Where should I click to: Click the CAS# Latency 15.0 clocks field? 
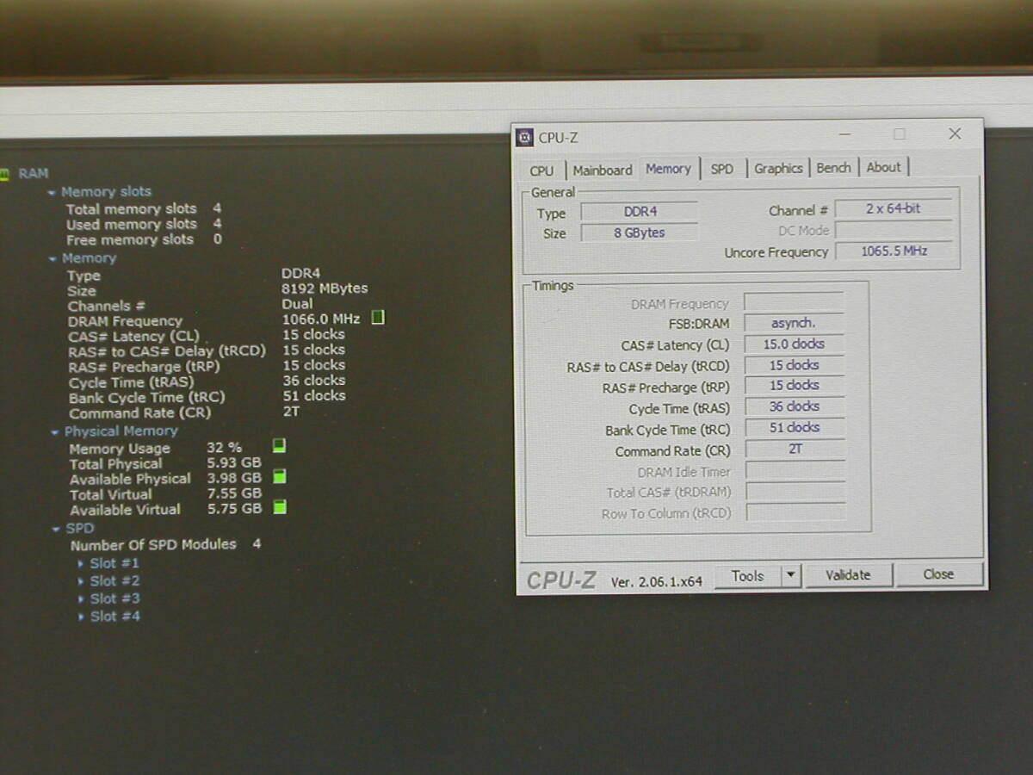(794, 344)
